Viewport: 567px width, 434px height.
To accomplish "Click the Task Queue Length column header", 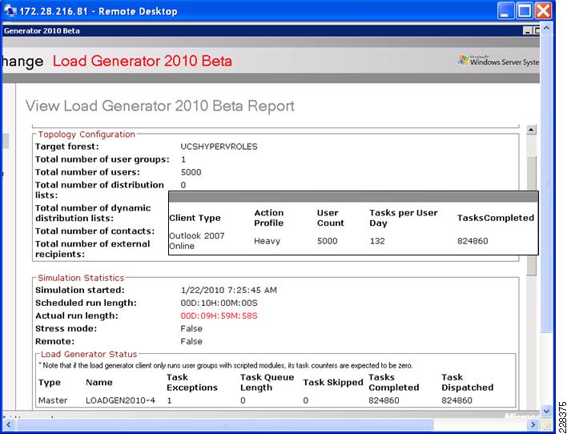I will coord(267,383).
